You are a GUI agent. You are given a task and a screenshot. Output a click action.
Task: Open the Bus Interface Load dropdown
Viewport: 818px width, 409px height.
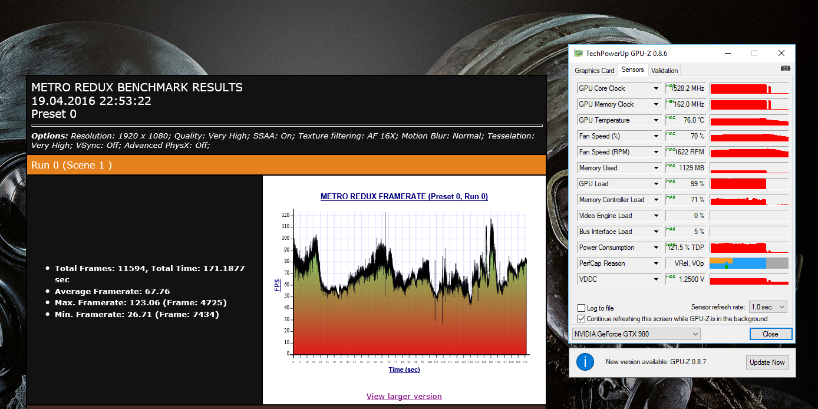point(657,232)
